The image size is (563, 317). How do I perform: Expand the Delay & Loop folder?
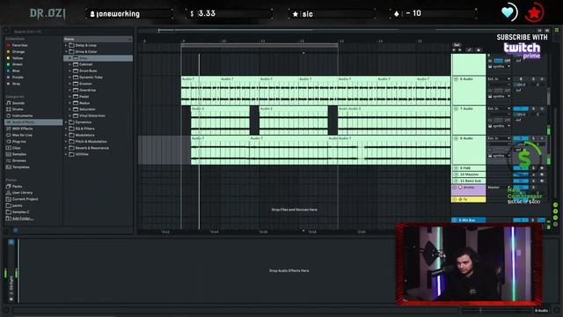coord(66,45)
